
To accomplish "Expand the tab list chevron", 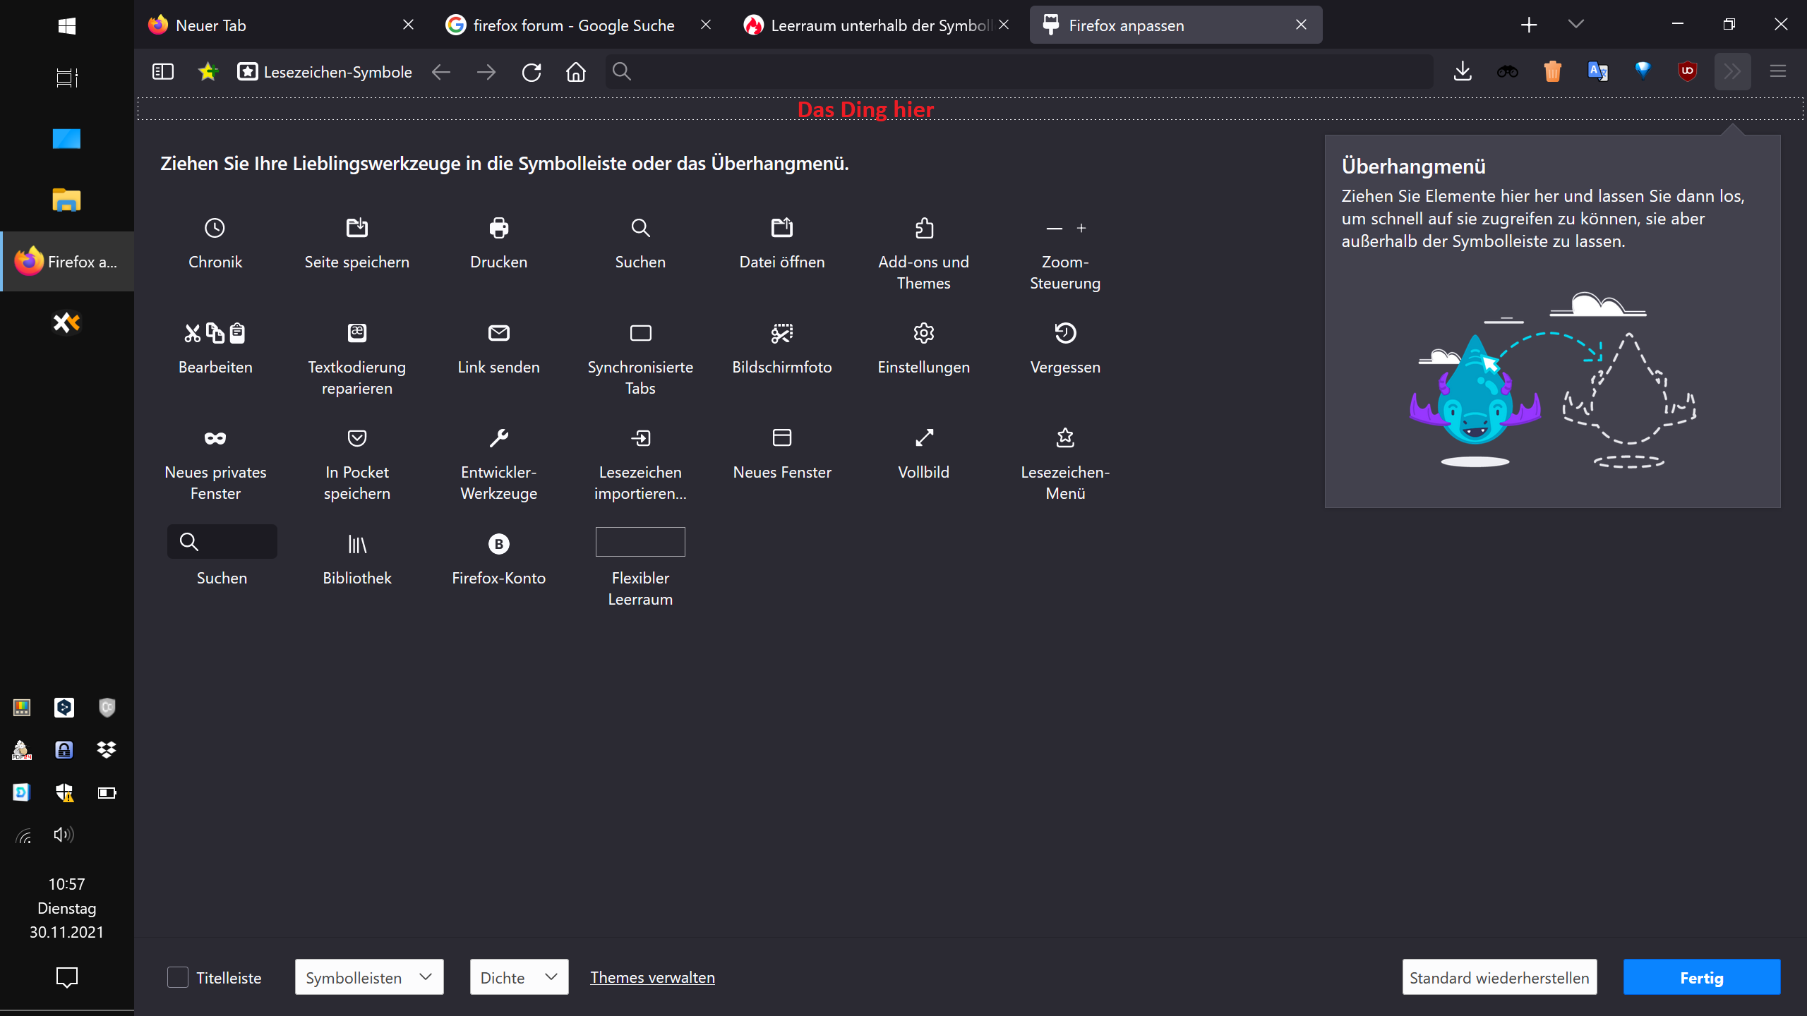I will pos(1575,25).
